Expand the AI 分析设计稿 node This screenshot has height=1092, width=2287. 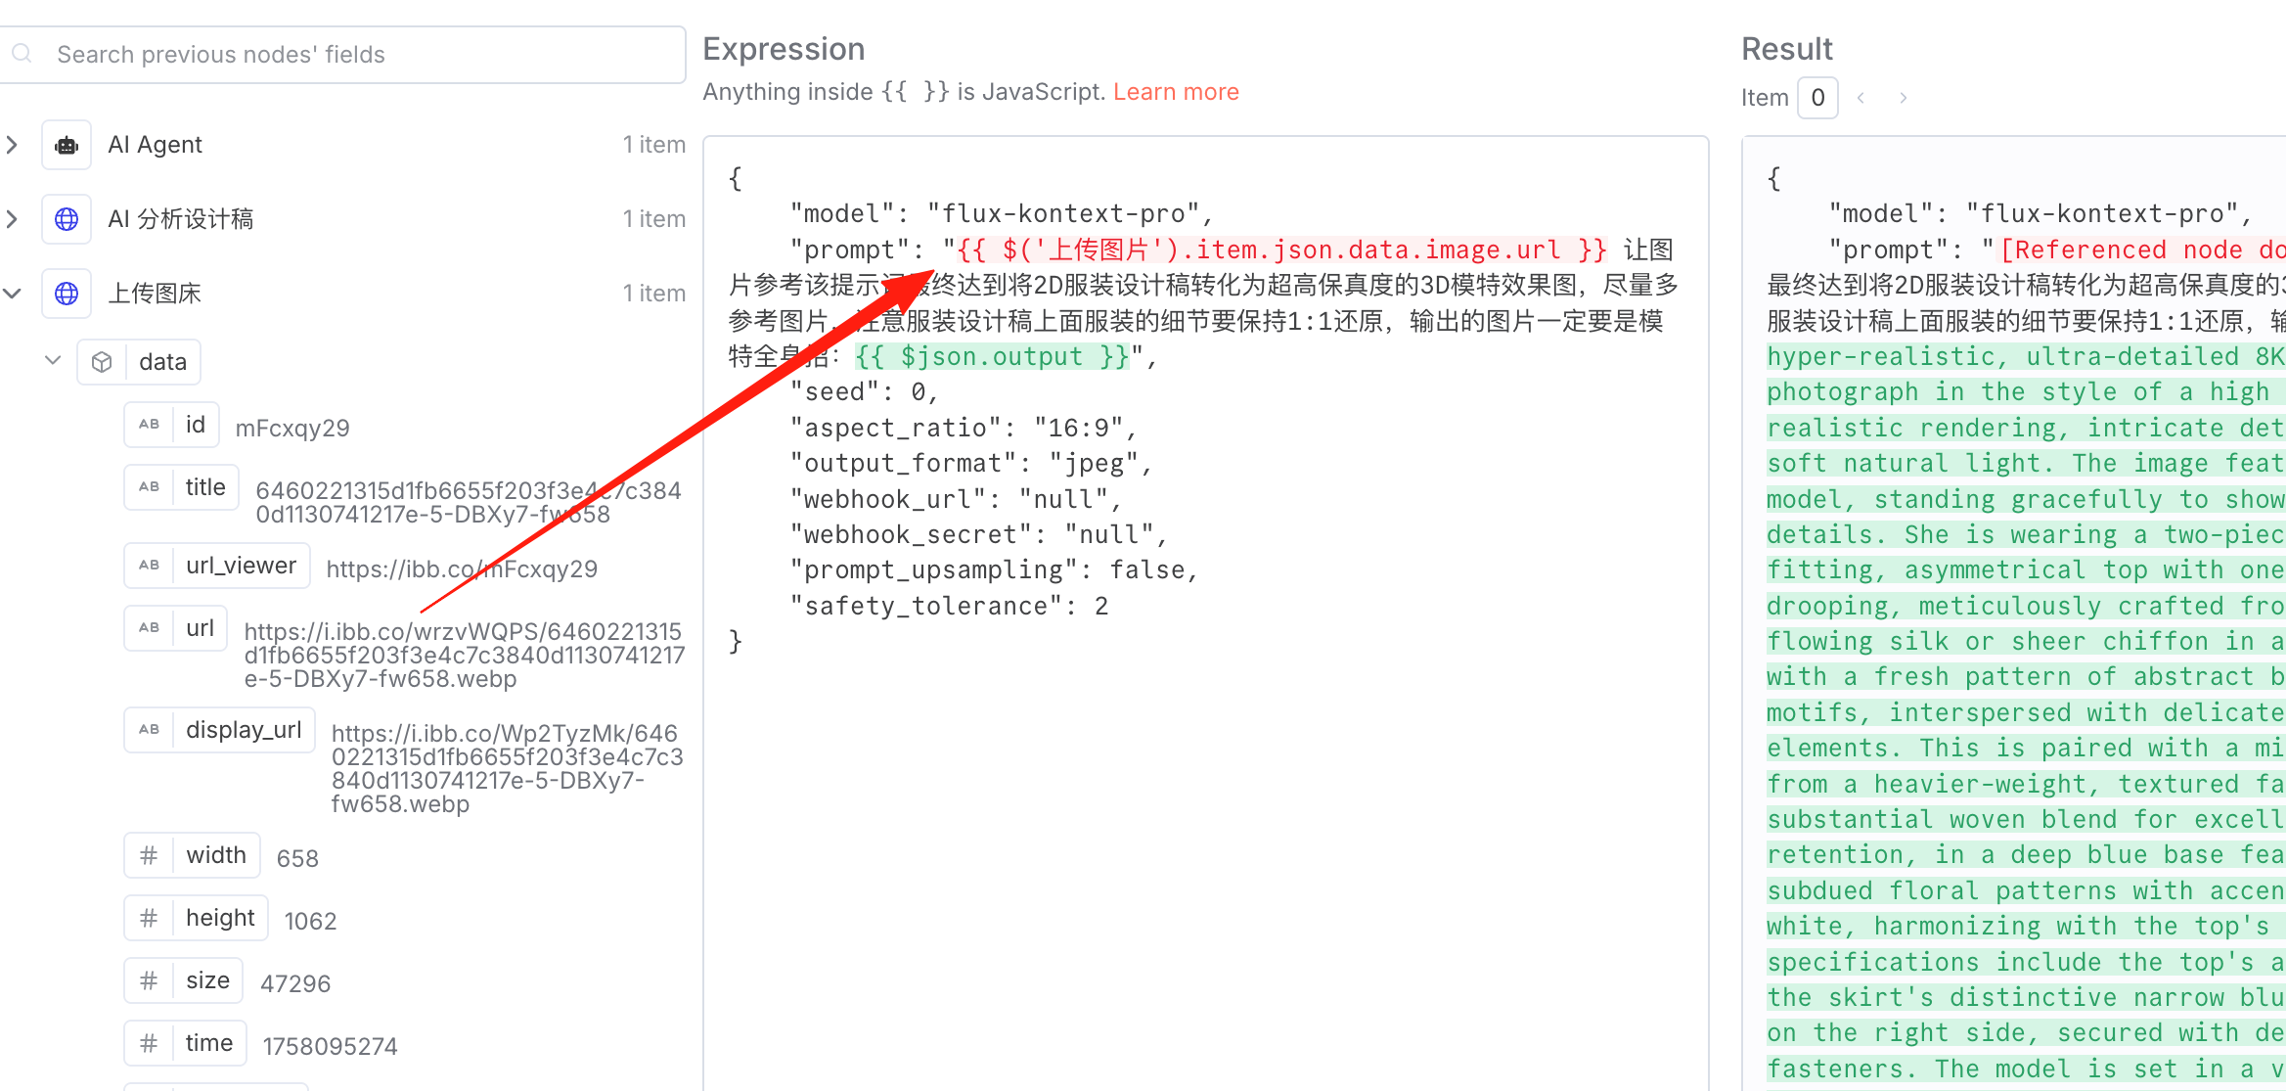(x=12, y=219)
